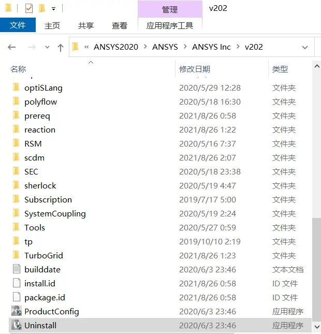
Task: Select the builddate text document icon
Action: 17,269
